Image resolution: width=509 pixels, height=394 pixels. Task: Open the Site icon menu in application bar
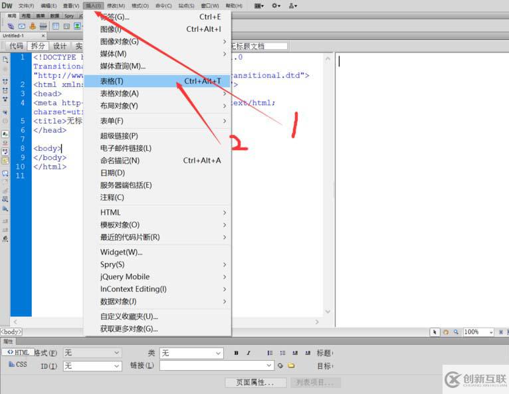(293, 5)
